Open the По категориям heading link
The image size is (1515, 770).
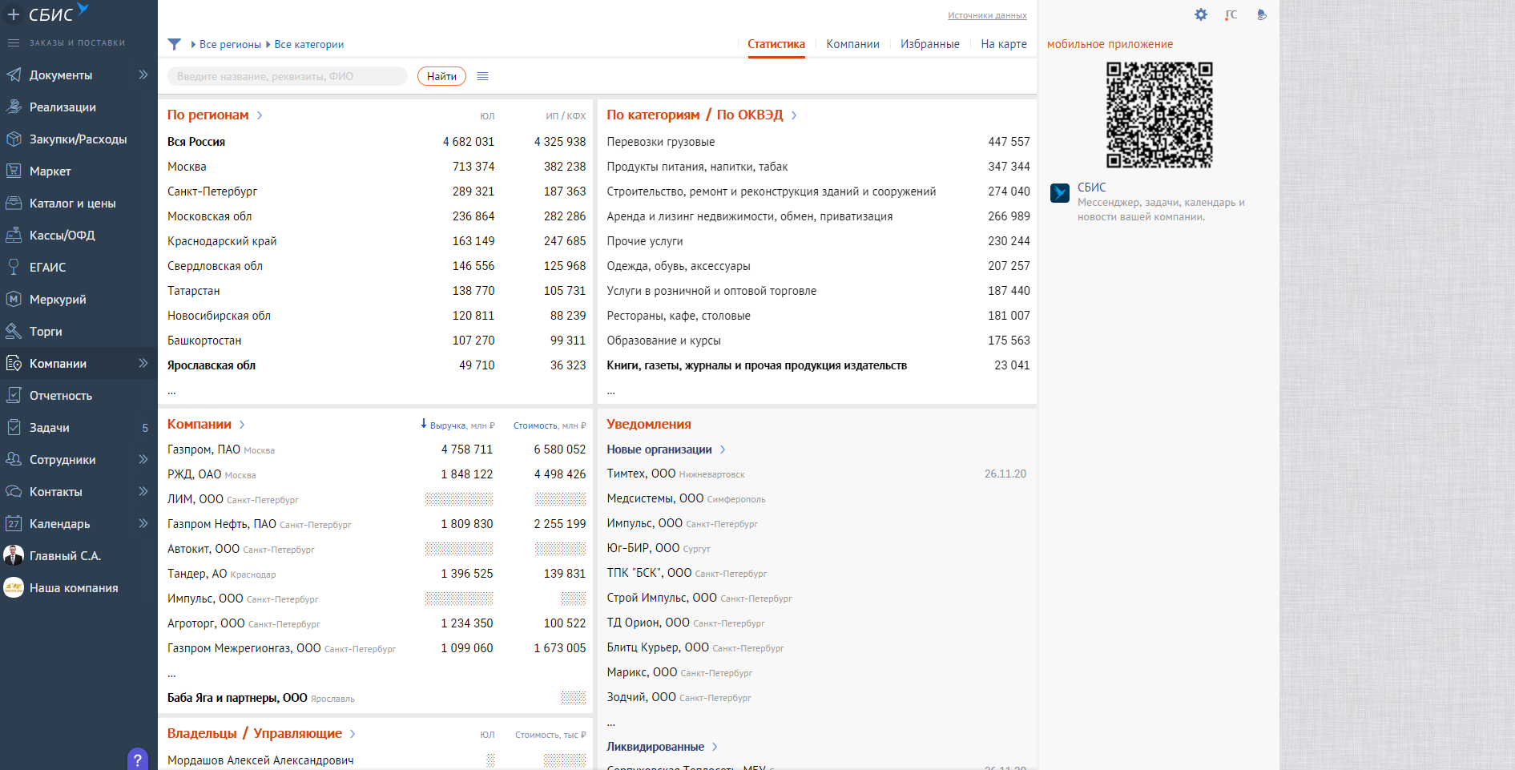[653, 115]
